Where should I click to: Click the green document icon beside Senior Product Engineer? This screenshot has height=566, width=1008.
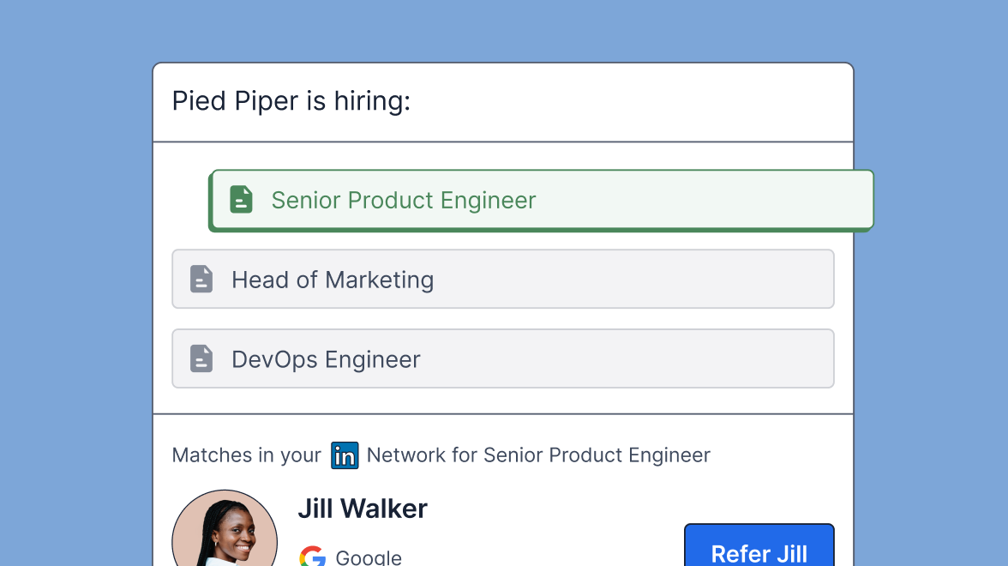point(241,200)
